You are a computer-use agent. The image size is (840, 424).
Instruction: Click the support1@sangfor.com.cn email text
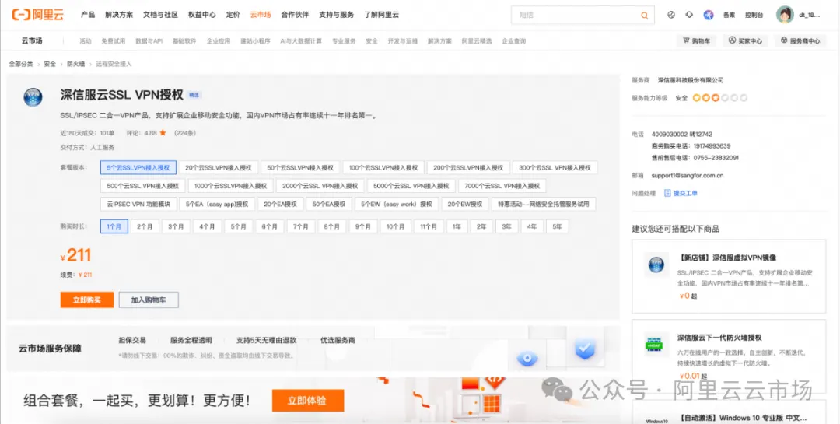point(688,175)
